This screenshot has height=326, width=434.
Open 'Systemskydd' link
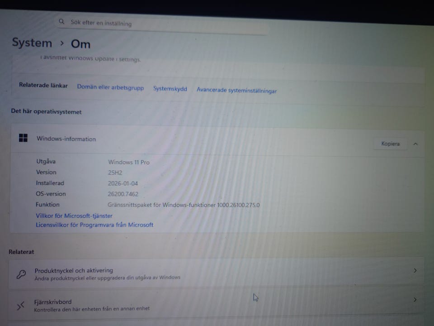pos(170,89)
